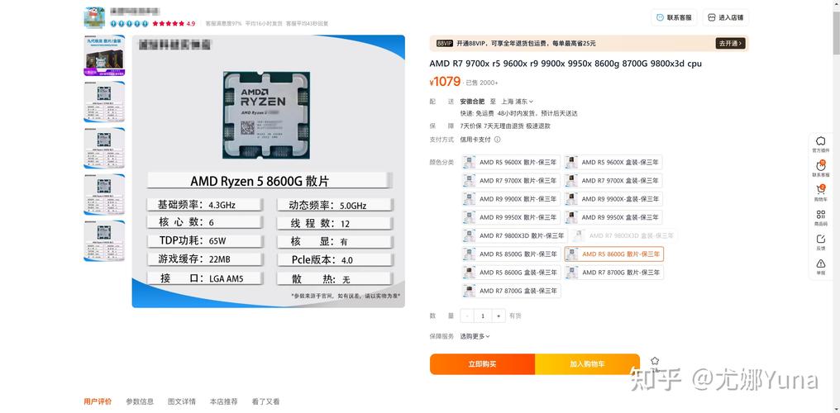
Task: Select the first product thumbnail
Action: (104, 55)
